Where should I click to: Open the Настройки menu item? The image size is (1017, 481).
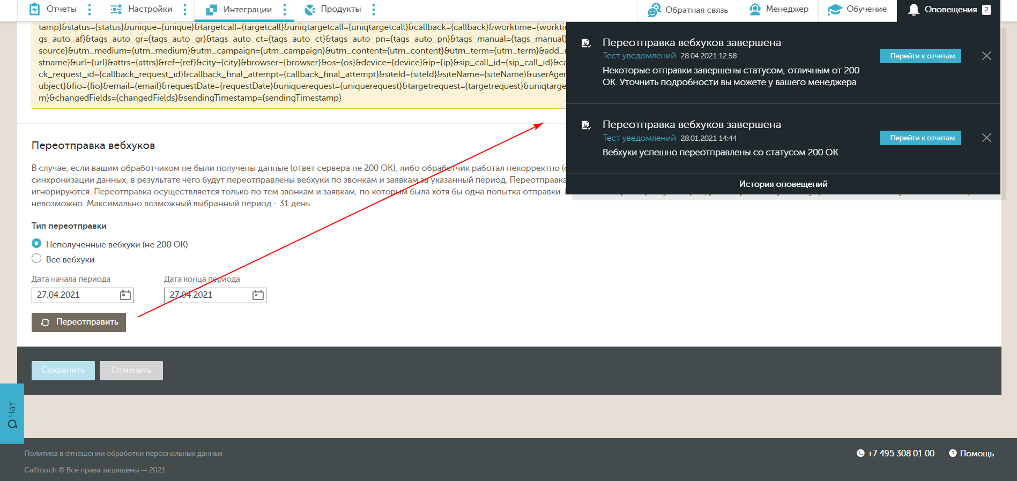click(150, 9)
